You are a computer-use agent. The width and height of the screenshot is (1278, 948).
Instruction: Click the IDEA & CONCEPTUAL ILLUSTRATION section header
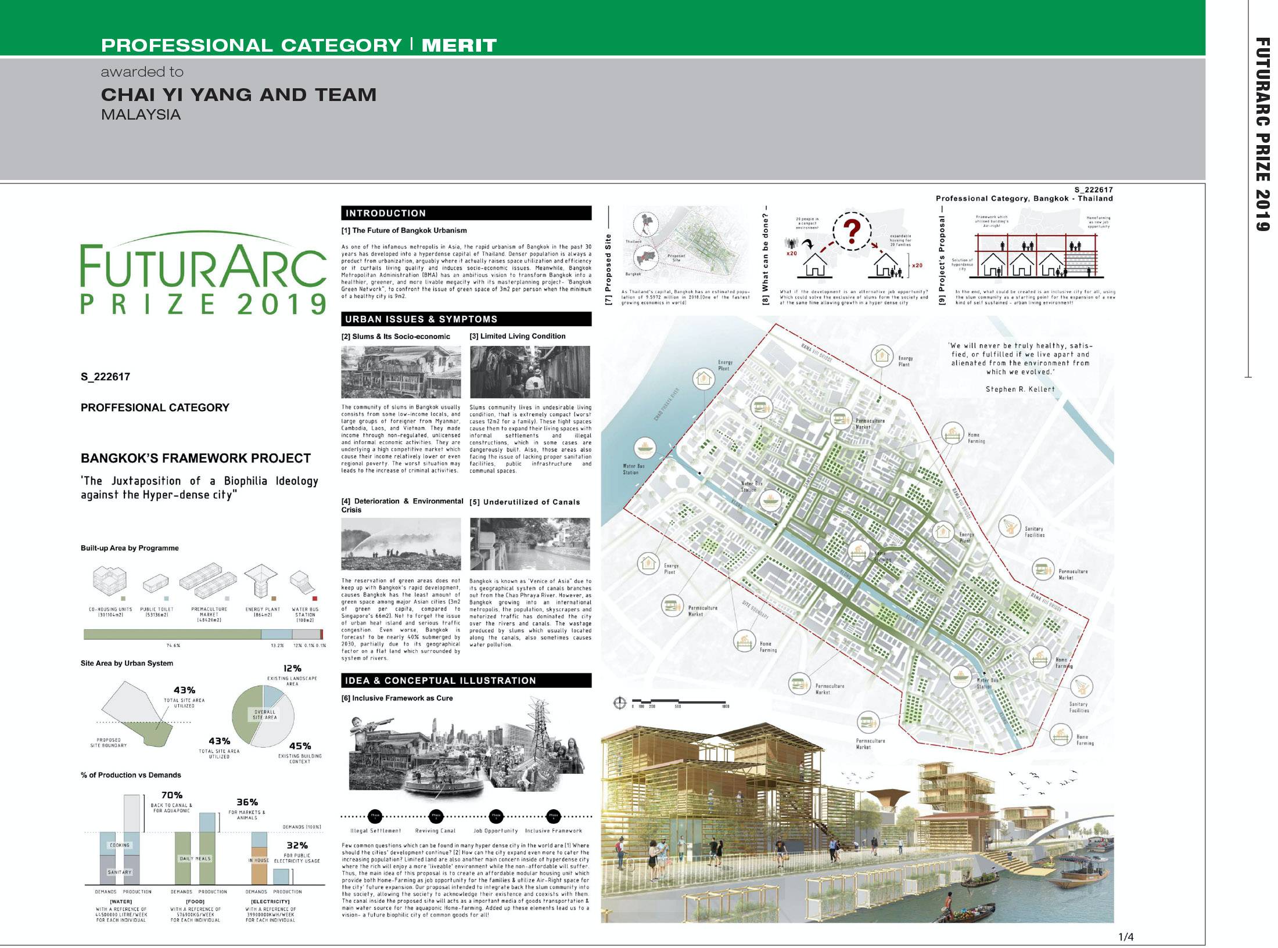[466, 680]
